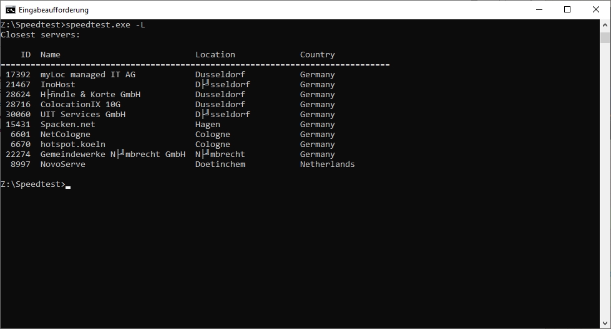Image resolution: width=611 pixels, height=329 pixels.
Task: Click the vertical scrollbar thumb
Action: pyautogui.click(x=605, y=38)
